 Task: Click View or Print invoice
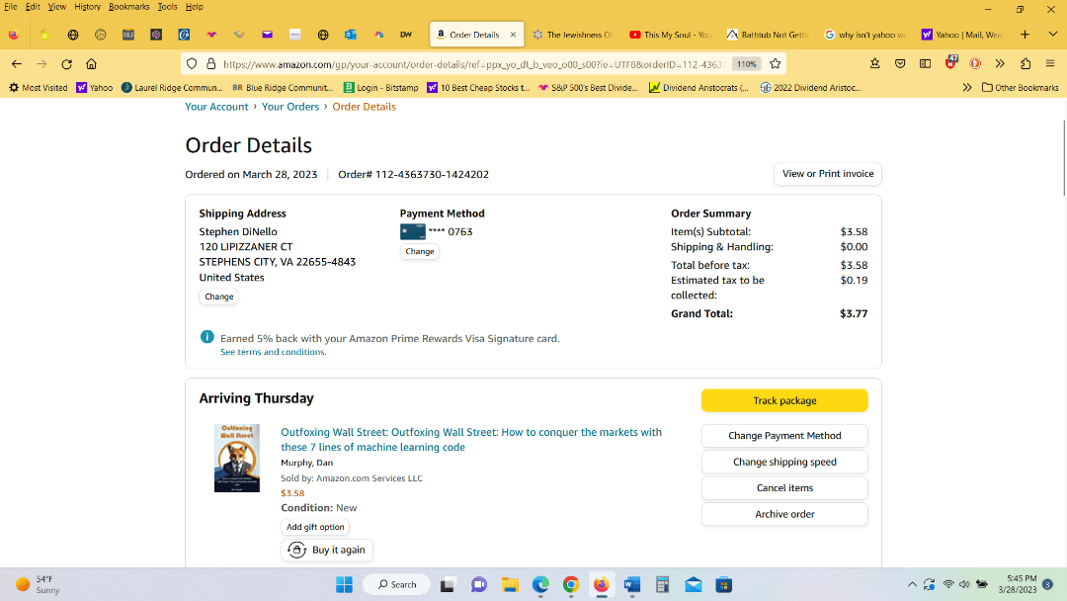click(x=828, y=174)
